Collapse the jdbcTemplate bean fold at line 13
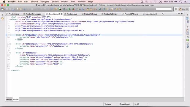Viewport: 190px width, 107px height. [x=10, y=44]
